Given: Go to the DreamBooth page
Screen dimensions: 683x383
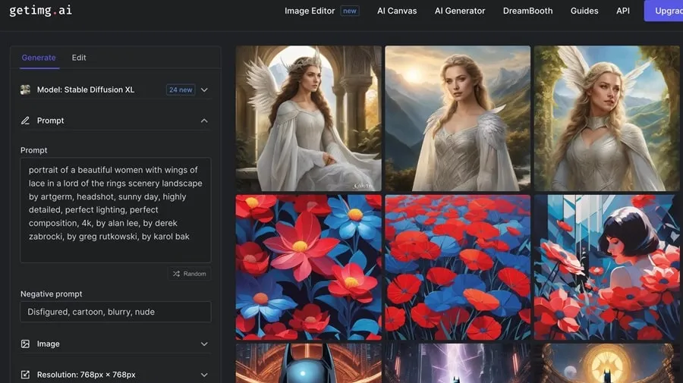Looking at the screenshot, I should (527, 11).
